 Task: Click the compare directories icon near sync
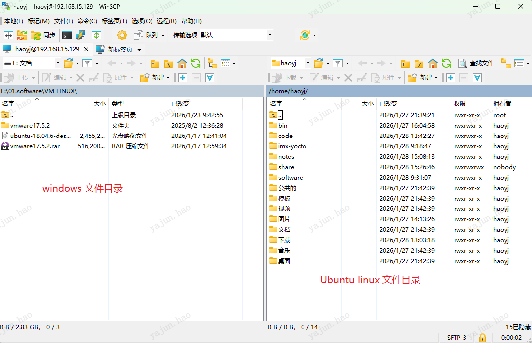(x=9, y=35)
